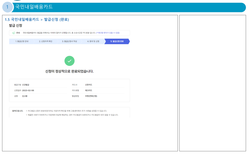
Task: Click the 국민내일배움카드 banner title
Action: pyautogui.click(x=34, y=7)
